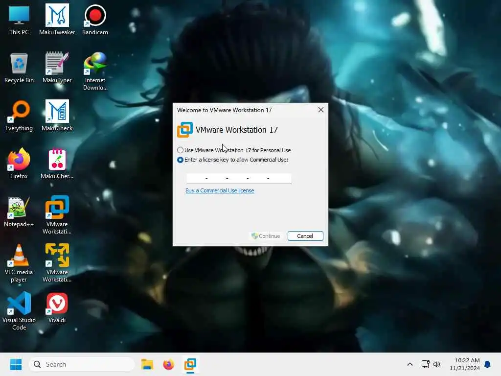Click the Bandicam desktop icon
The height and width of the screenshot is (376, 501).
pyautogui.click(x=95, y=20)
